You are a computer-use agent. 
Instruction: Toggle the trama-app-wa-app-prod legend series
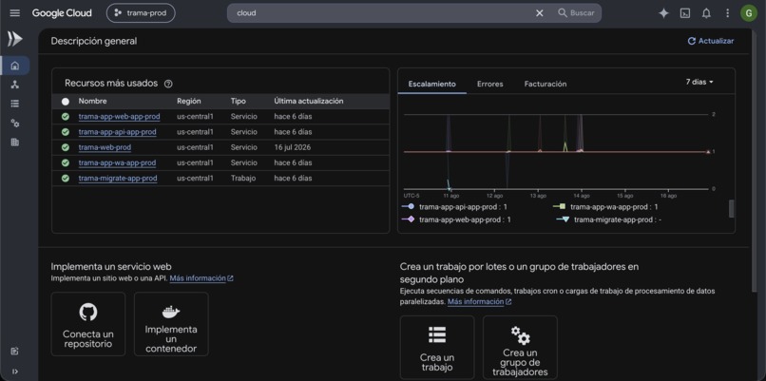point(605,206)
